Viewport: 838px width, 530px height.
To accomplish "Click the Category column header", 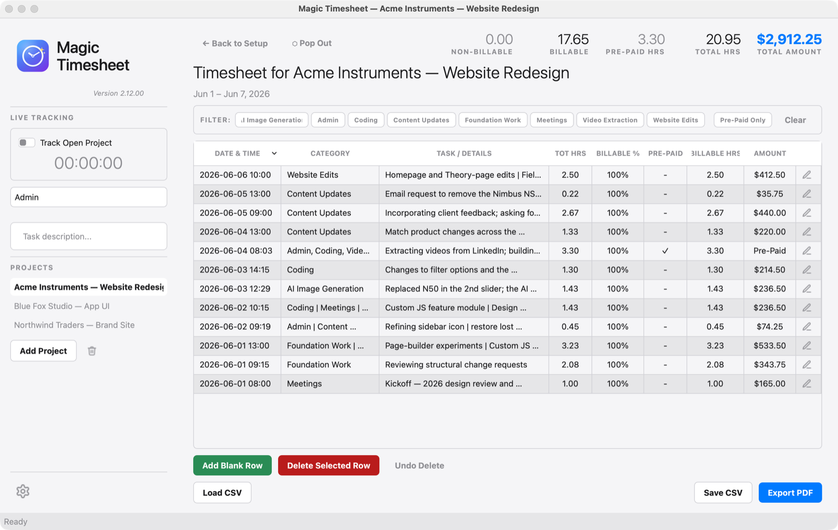I will [x=330, y=153].
